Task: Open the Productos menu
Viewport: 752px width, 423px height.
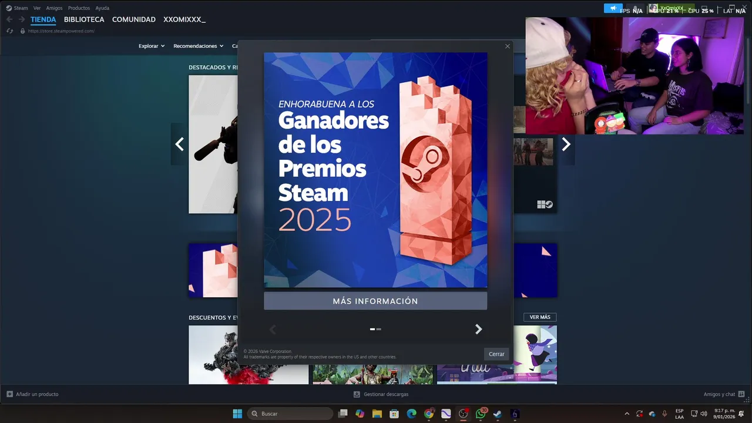Action: point(79,8)
